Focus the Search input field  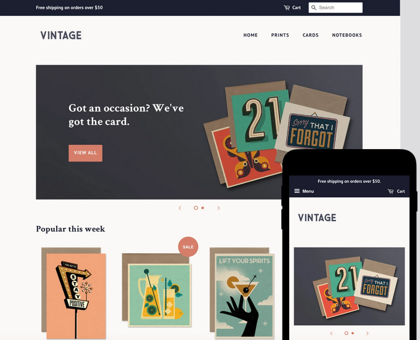(336, 8)
